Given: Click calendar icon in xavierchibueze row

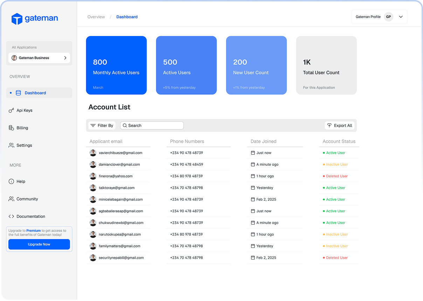Looking at the screenshot, I should (253, 153).
